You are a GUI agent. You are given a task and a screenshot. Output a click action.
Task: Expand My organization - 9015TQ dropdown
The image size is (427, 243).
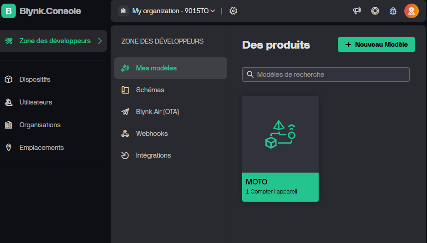tap(174, 11)
